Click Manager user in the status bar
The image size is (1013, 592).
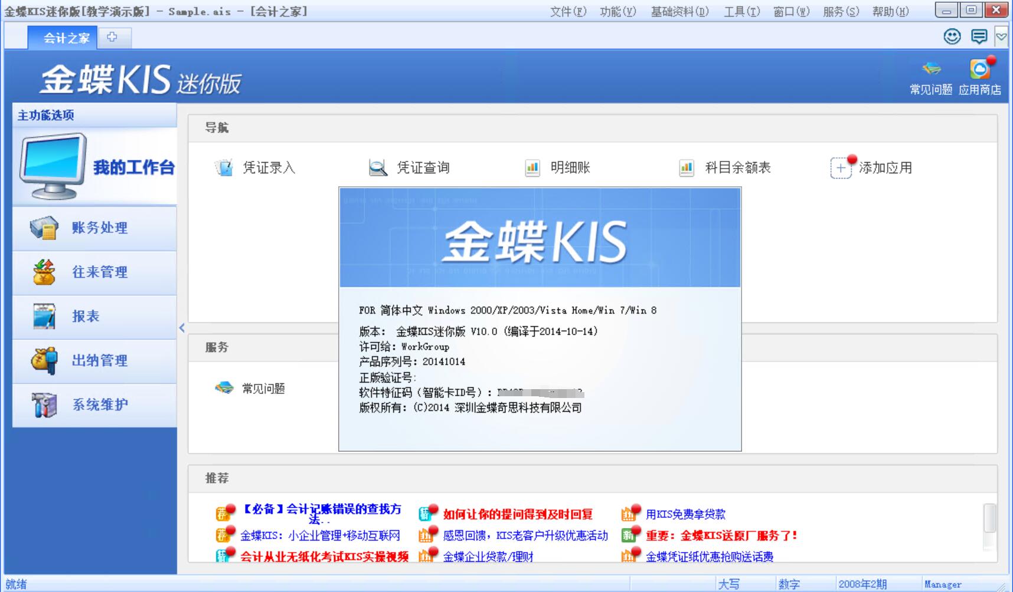coord(943,584)
